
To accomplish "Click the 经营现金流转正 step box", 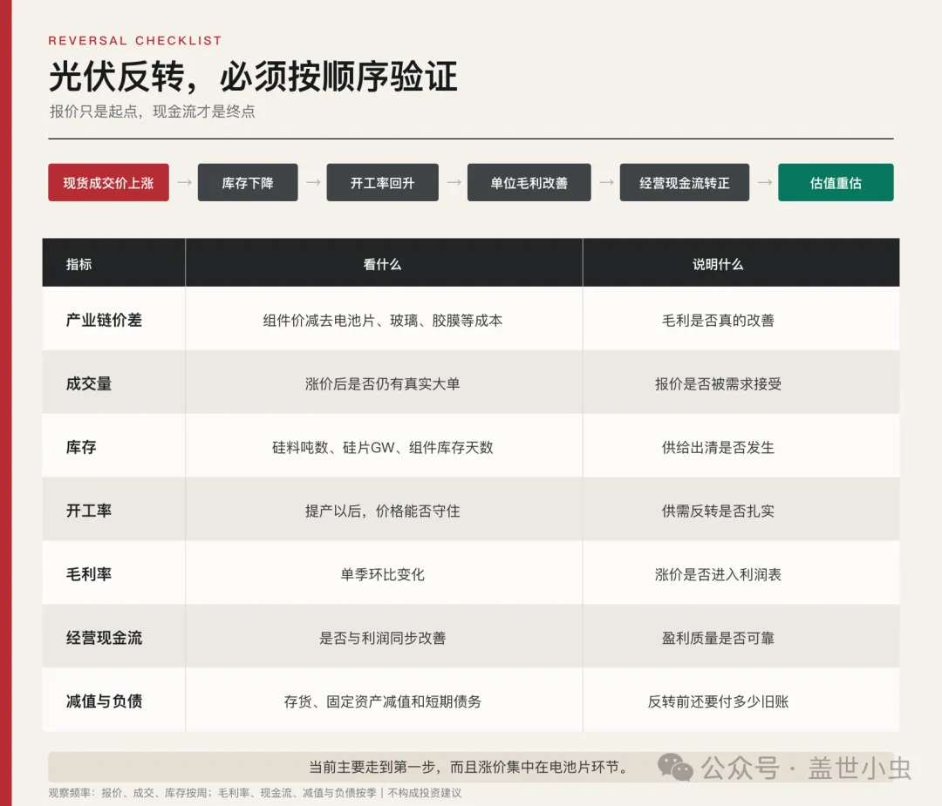I will coord(685,182).
